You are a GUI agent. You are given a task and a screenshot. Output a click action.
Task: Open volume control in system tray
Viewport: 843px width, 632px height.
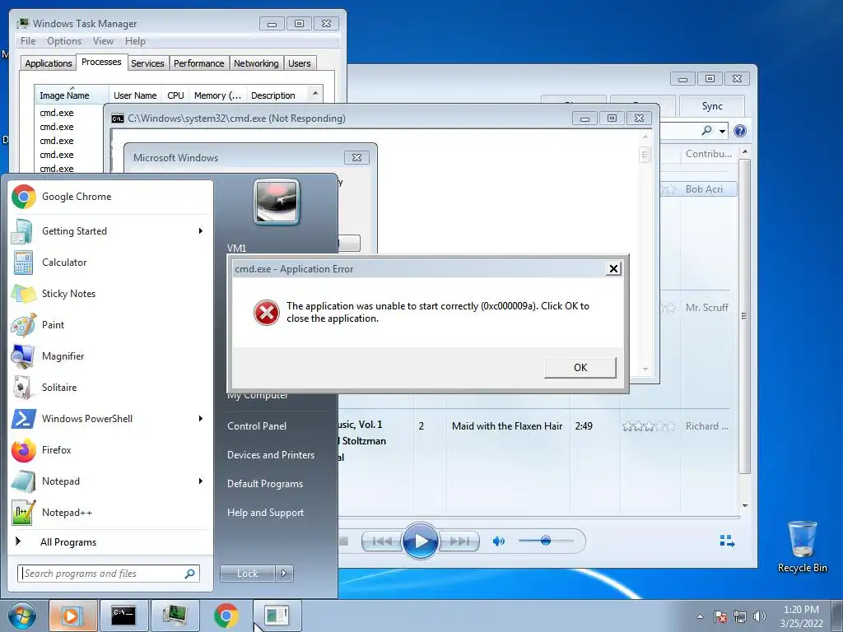coord(760,616)
